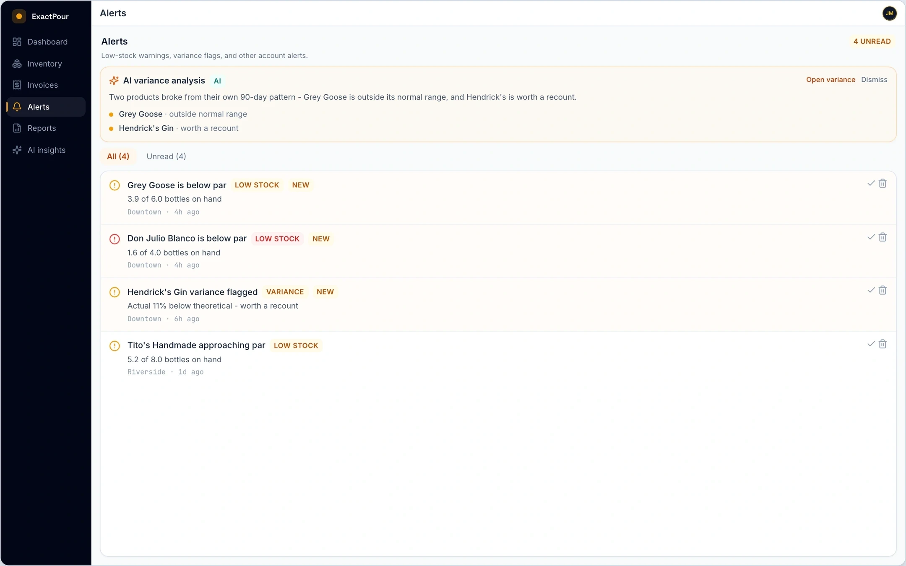Delete the Hendrick's Gin variance alert
Image resolution: width=906 pixels, height=566 pixels.
click(x=883, y=290)
